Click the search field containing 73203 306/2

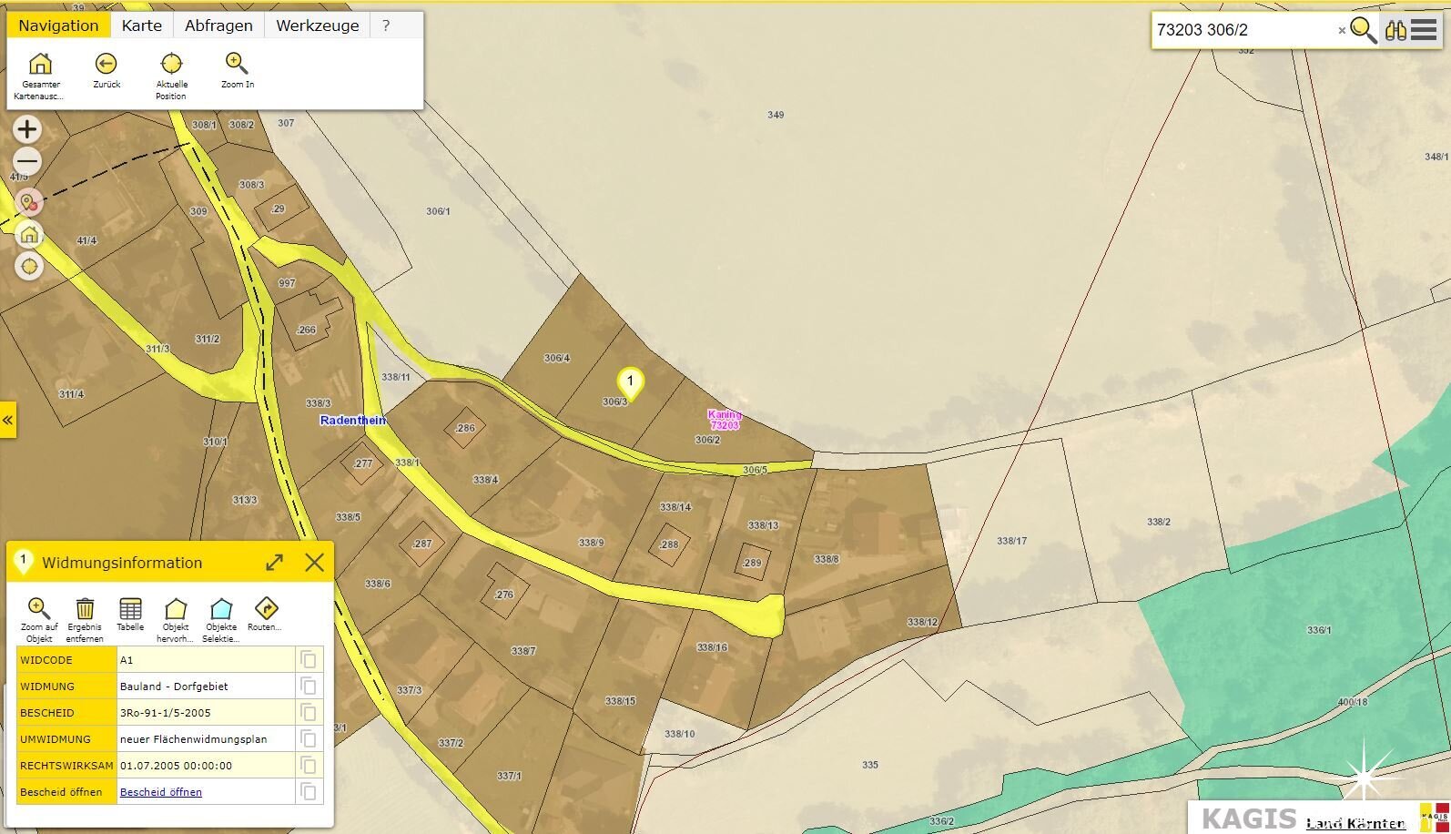click(x=1243, y=30)
